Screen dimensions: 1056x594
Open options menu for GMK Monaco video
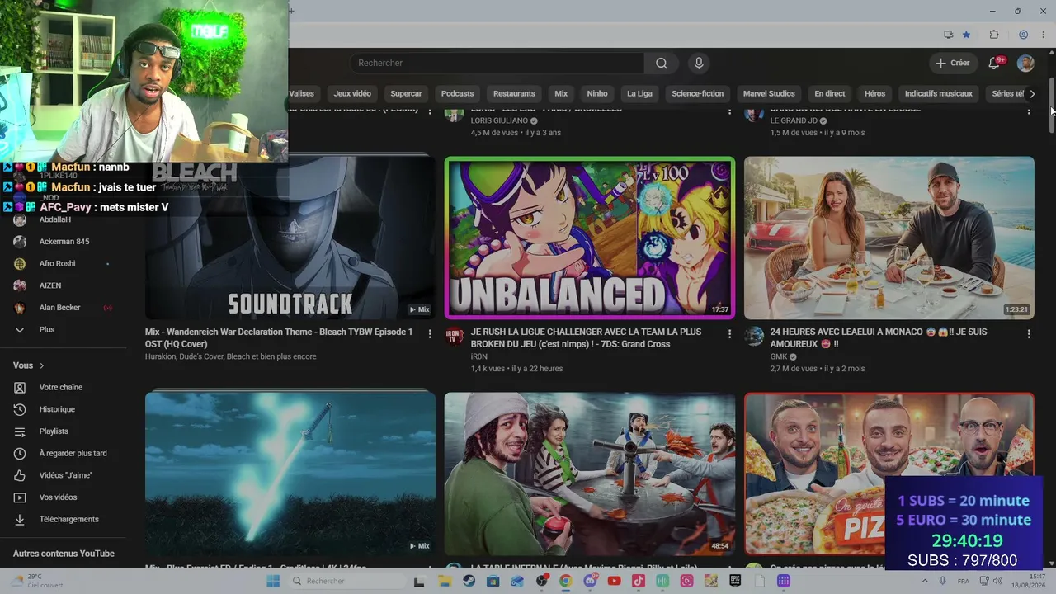(x=1029, y=333)
